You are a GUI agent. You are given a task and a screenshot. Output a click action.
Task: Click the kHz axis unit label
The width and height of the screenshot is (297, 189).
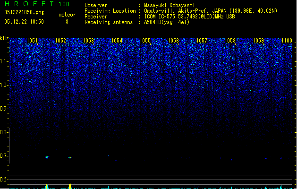pyautogui.click(x=4, y=38)
